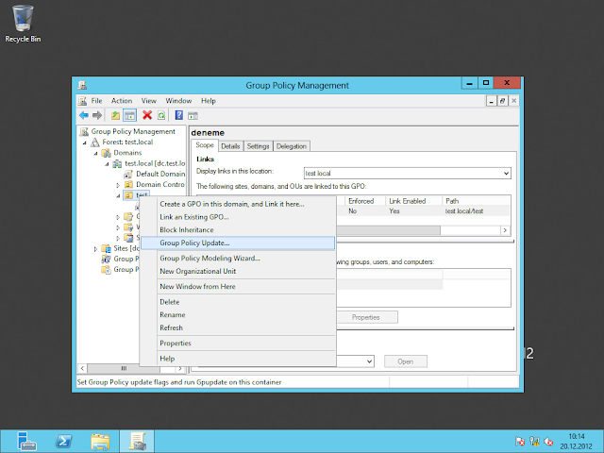Choose Group Policy Update from context menu
Viewport: 604px width, 453px height.
(x=194, y=243)
